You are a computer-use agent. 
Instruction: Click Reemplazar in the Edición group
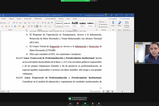click(x=103, y=24)
